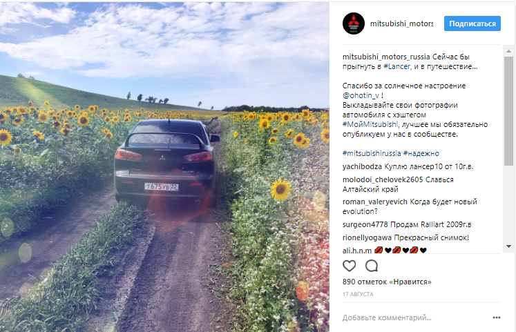The image size is (516, 332).
Task: Click the 17 августа post date
Action: [x=358, y=294]
